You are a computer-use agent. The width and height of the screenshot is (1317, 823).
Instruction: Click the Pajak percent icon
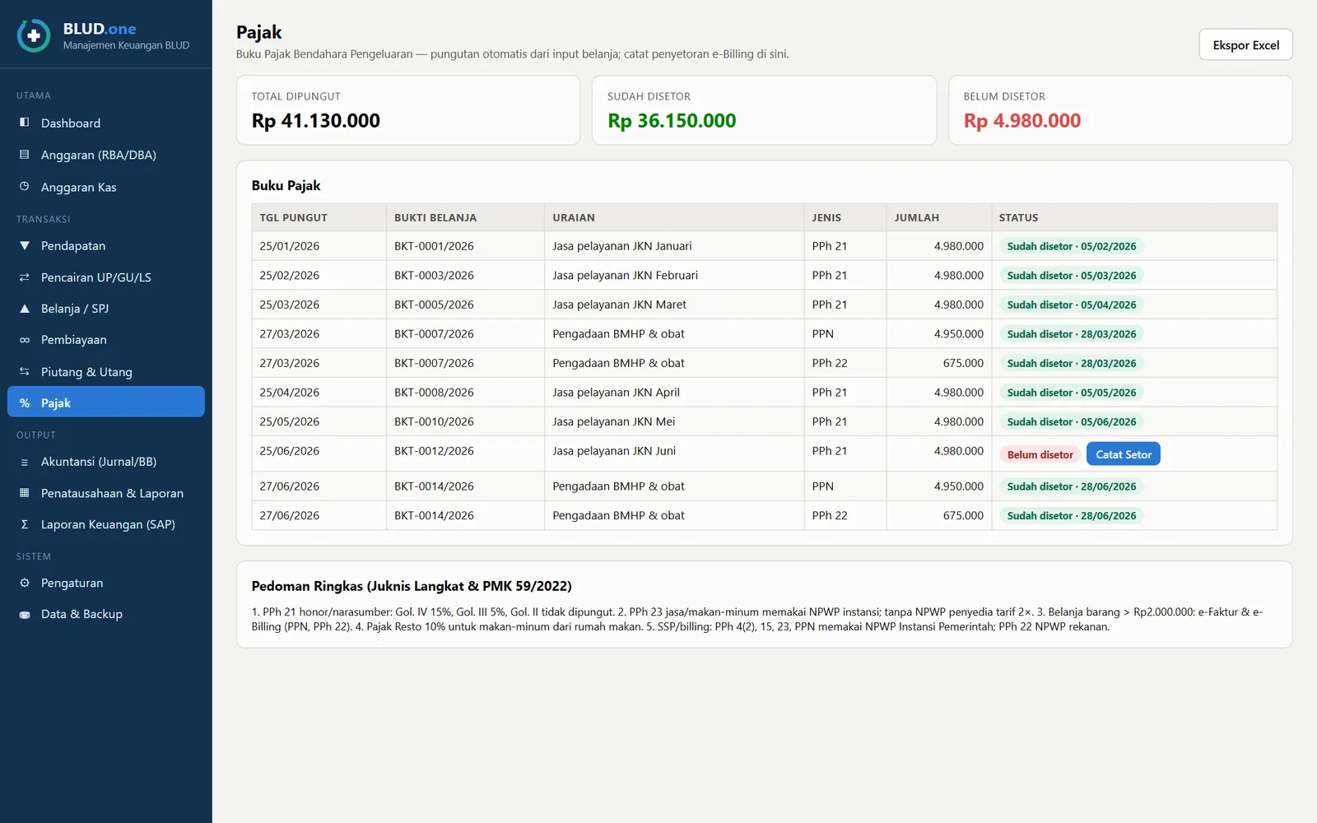25,403
